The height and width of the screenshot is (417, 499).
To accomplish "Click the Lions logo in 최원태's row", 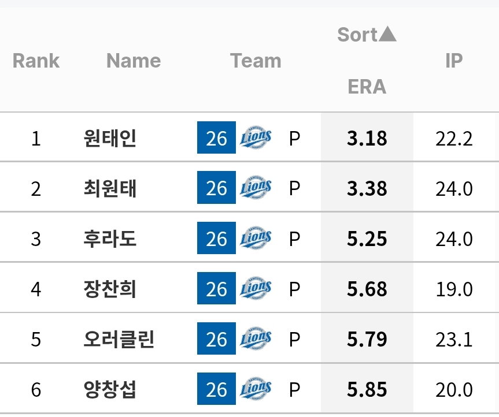I will click(x=256, y=187).
